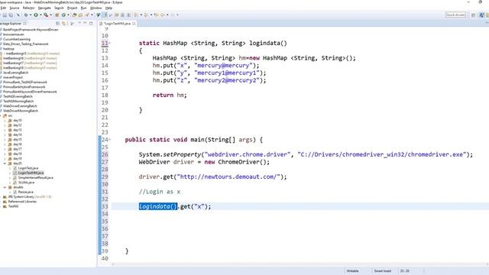The height and width of the screenshot is (275, 489).
Task: Click the Smart Insert status bar entry
Action: 383,271
